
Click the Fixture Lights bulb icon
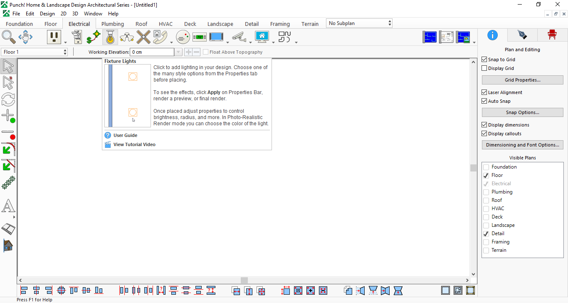110,37
